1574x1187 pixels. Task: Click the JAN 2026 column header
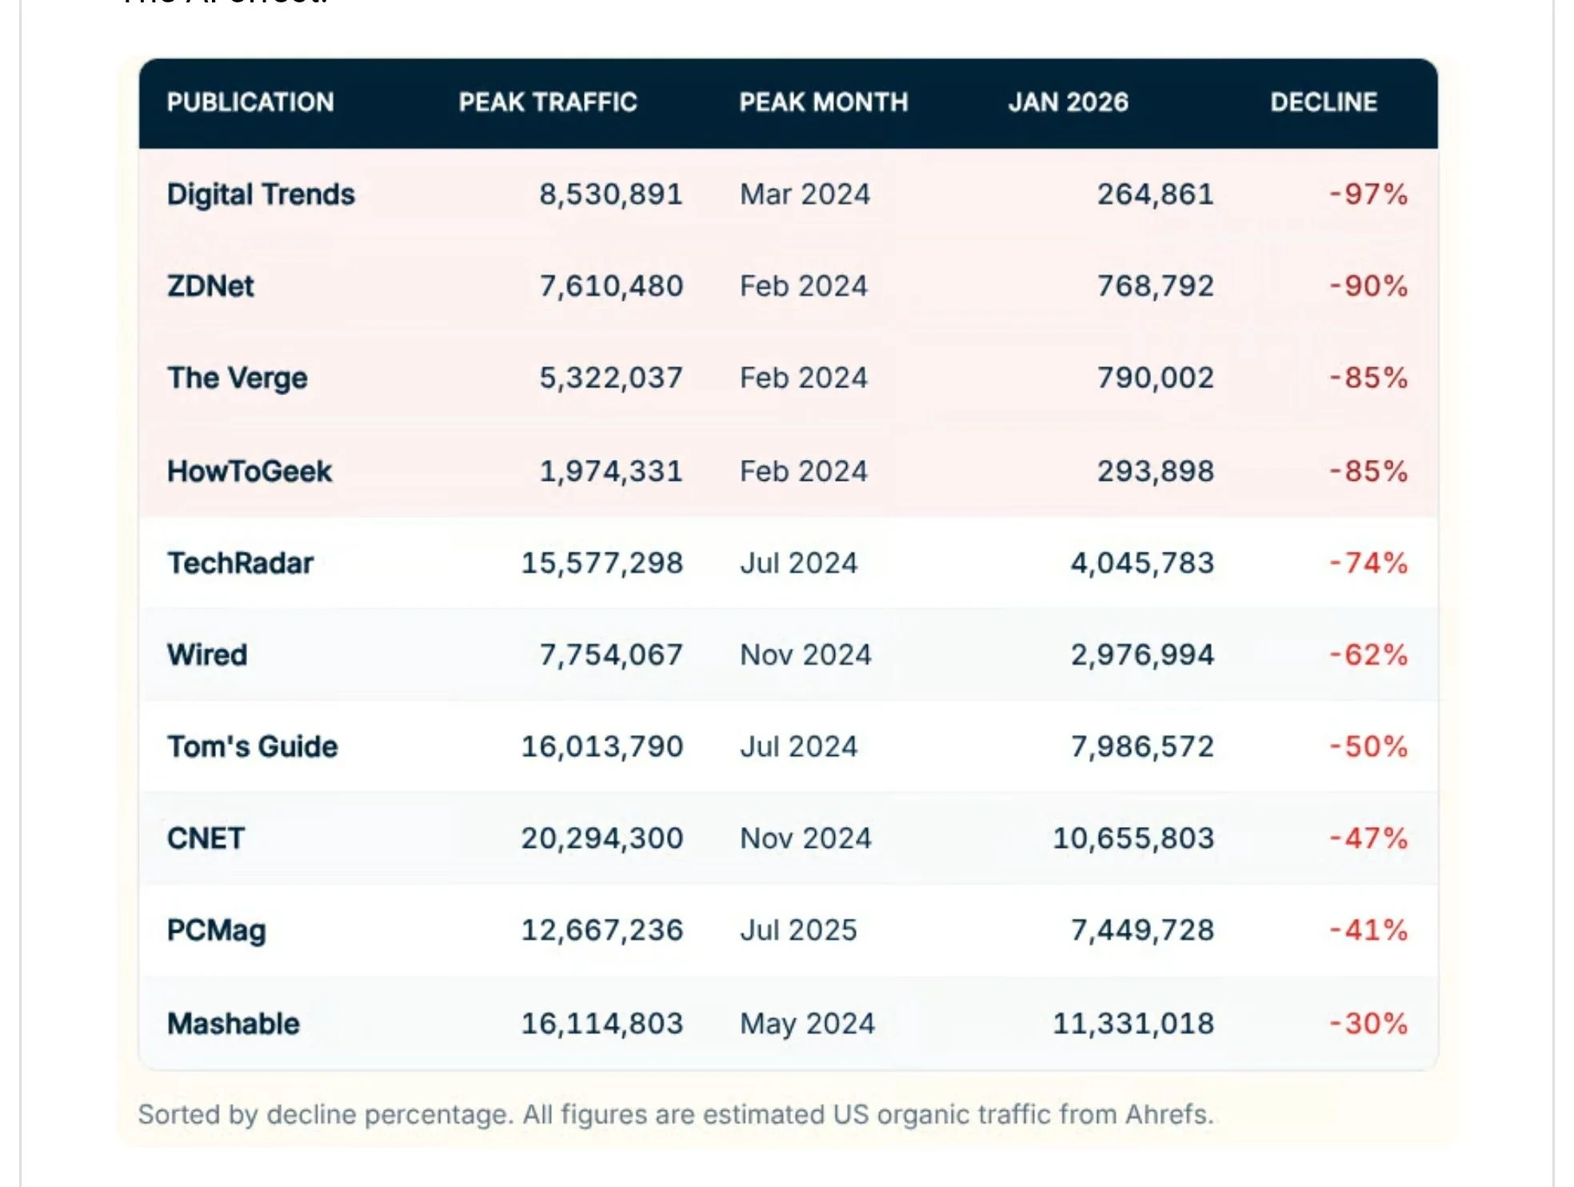pos(1068,102)
